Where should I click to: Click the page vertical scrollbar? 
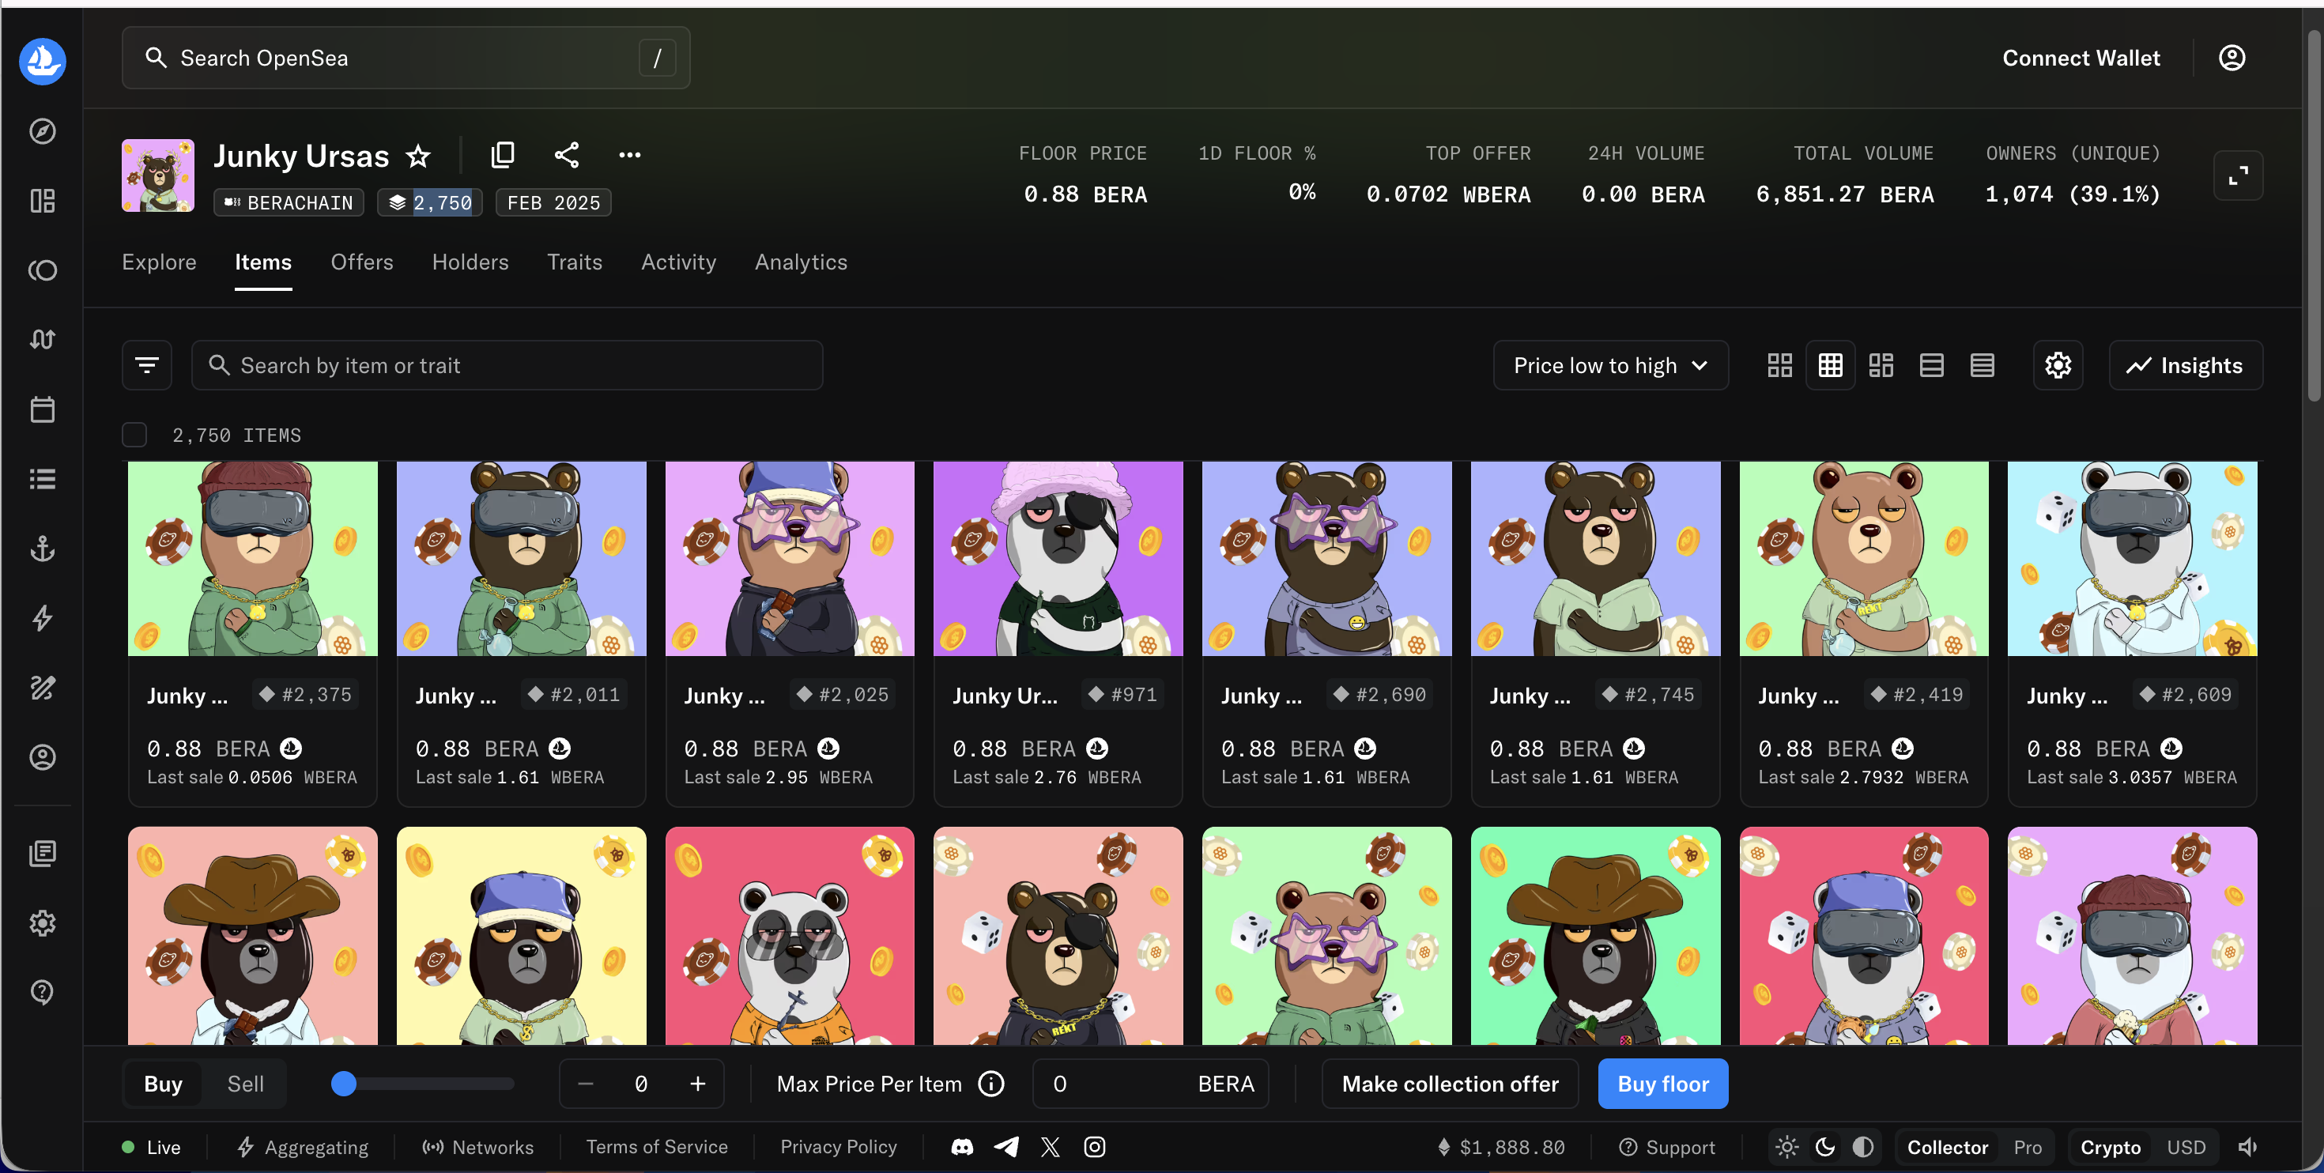coord(2314,217)
